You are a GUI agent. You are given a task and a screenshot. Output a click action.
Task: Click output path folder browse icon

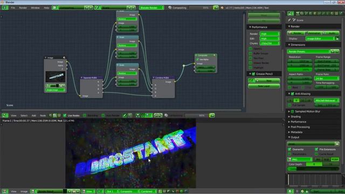pyautogui.click(x=337, y=144)
